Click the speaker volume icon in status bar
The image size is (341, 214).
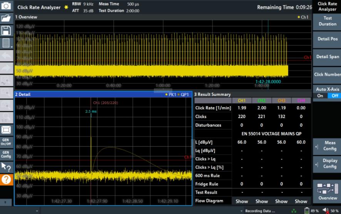[326, 211]
